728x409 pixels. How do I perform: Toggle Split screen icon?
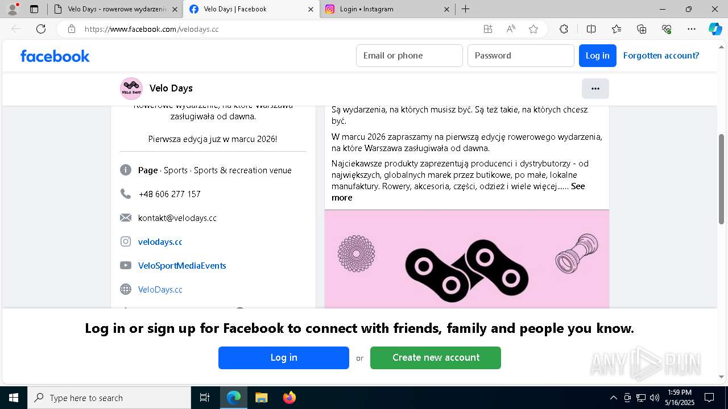591,29
